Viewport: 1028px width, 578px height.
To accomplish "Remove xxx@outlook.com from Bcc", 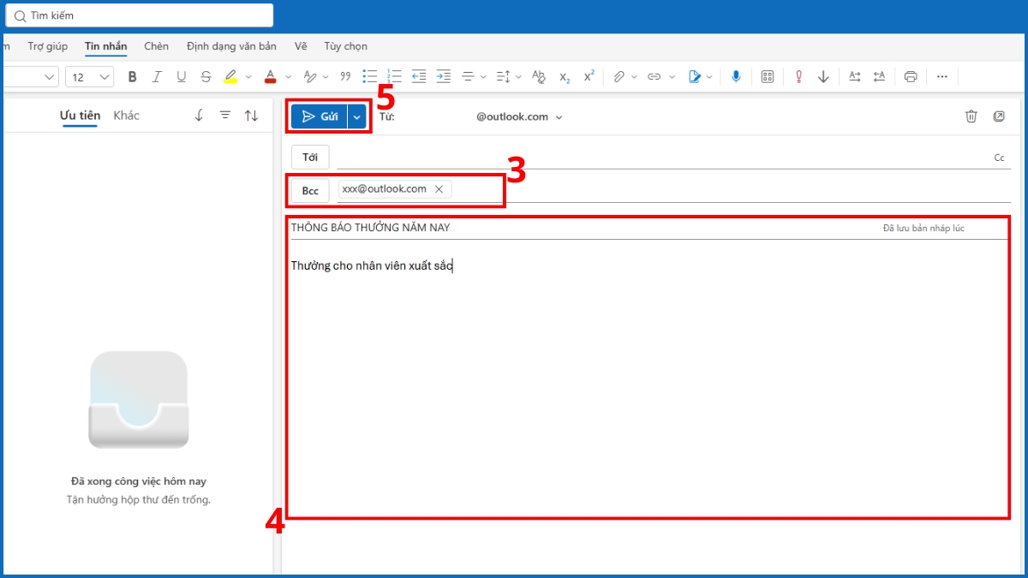I will [x=439, y=189].
